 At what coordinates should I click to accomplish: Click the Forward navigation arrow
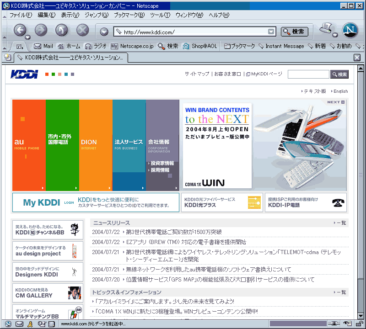[x=41, y=30]
